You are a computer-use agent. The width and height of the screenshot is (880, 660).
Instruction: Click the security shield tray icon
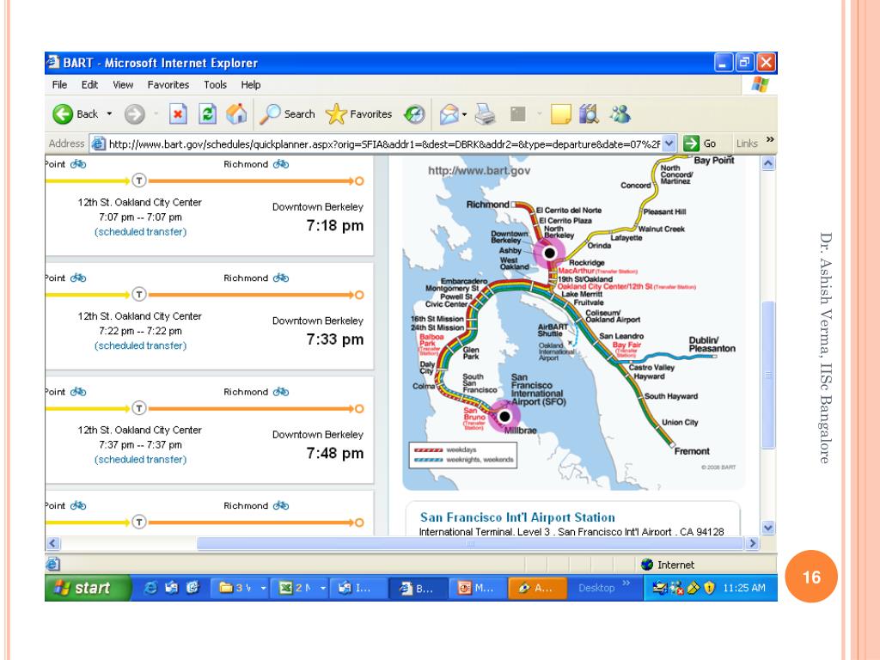(x=709, y=588)
